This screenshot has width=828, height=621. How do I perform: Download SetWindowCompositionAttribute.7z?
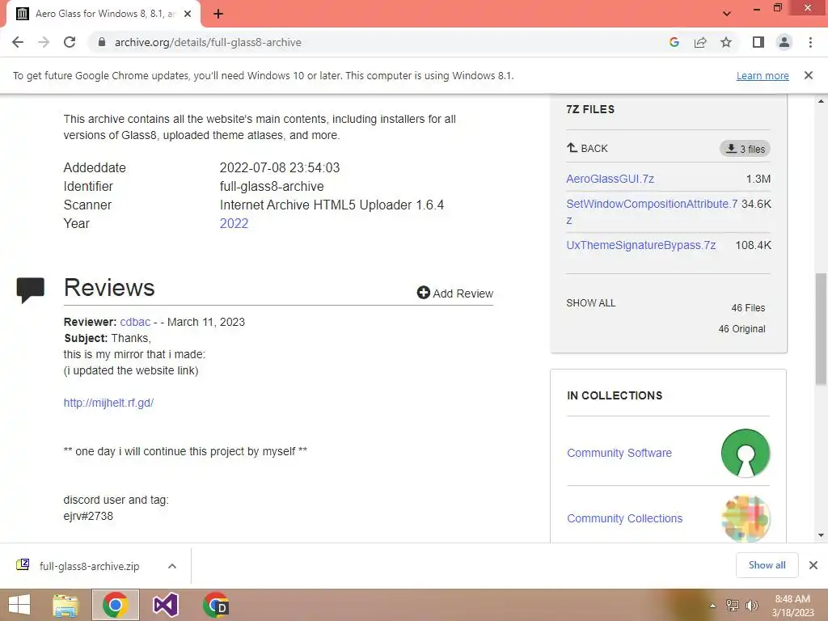click(x=652, y=212)
